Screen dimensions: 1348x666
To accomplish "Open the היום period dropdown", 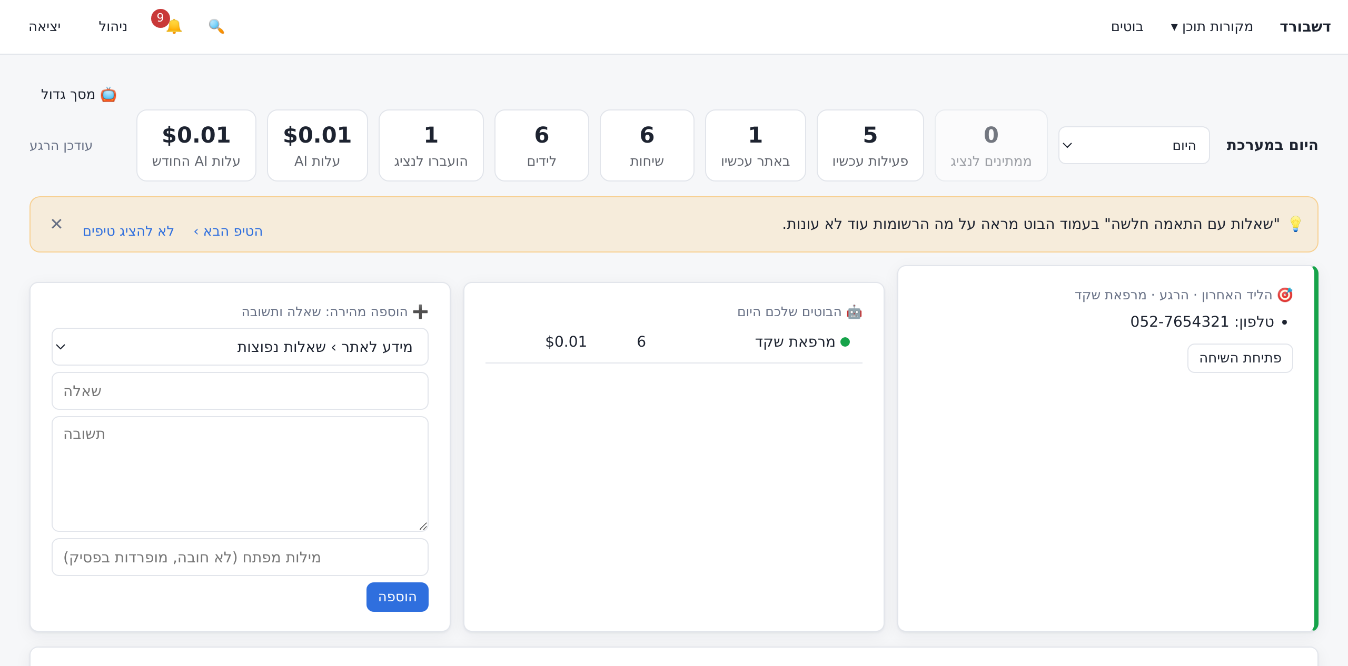I will coord(1134,145).
